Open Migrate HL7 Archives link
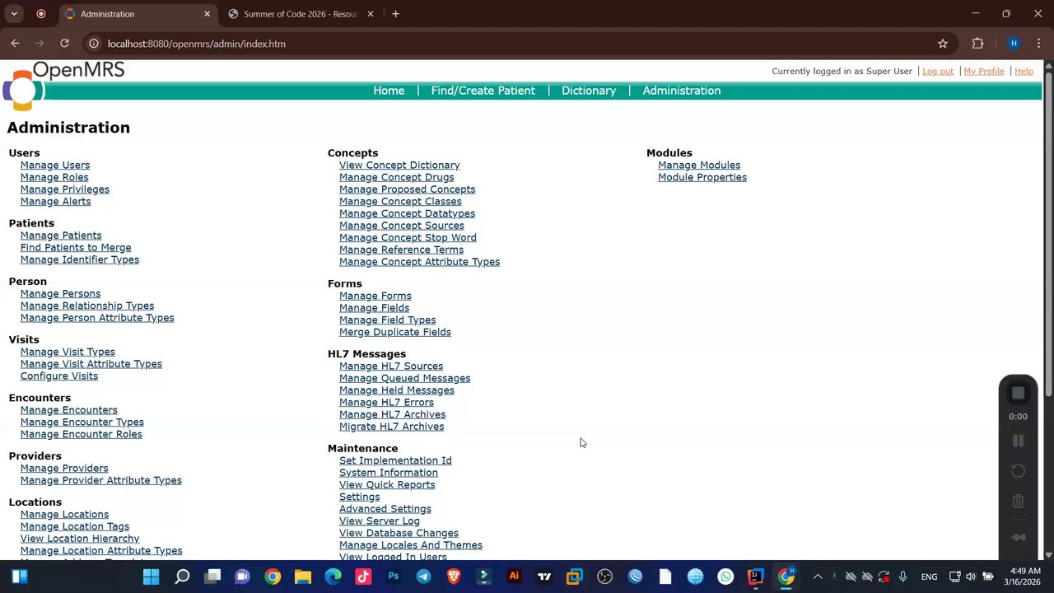The width and height of the screenshot is (1054, 593). tap(391, 427)
